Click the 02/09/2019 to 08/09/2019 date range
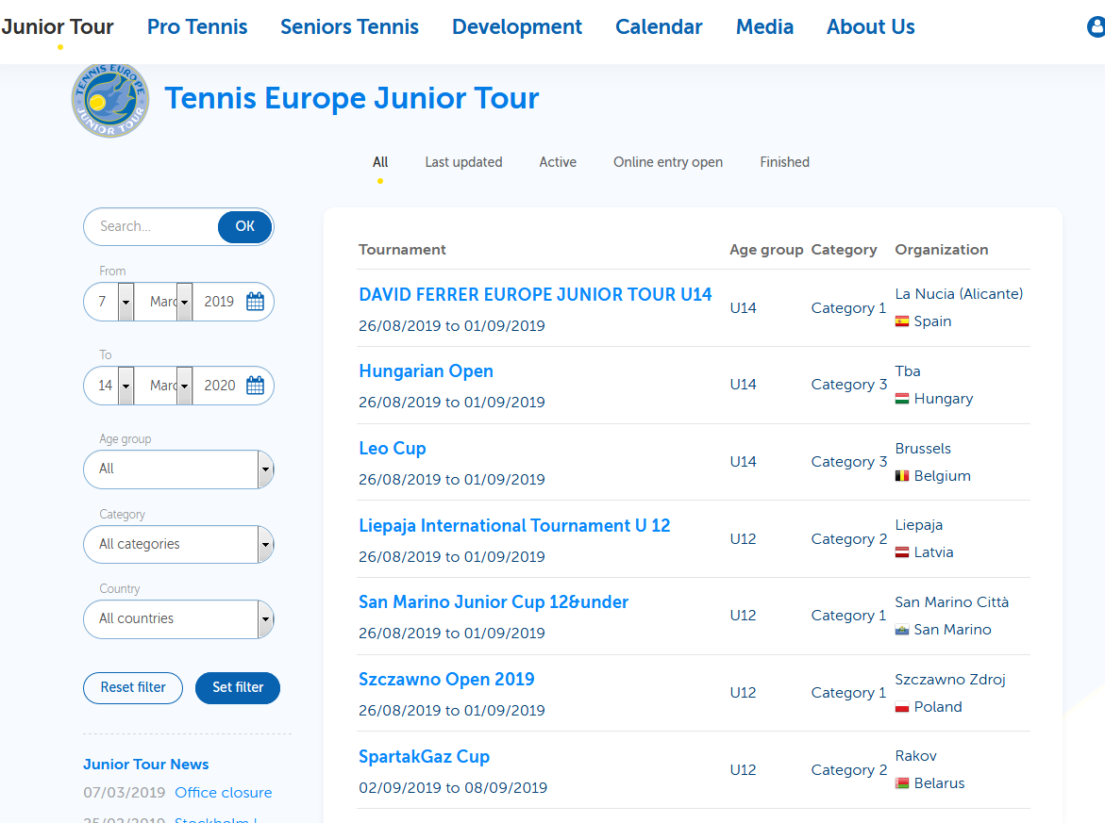This screenshot has height=823, width=1105. [452, 788]
